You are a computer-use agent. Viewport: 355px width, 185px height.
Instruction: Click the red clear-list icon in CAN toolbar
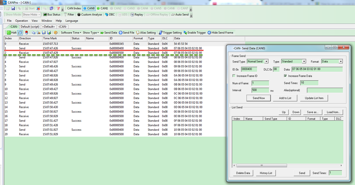26,33
